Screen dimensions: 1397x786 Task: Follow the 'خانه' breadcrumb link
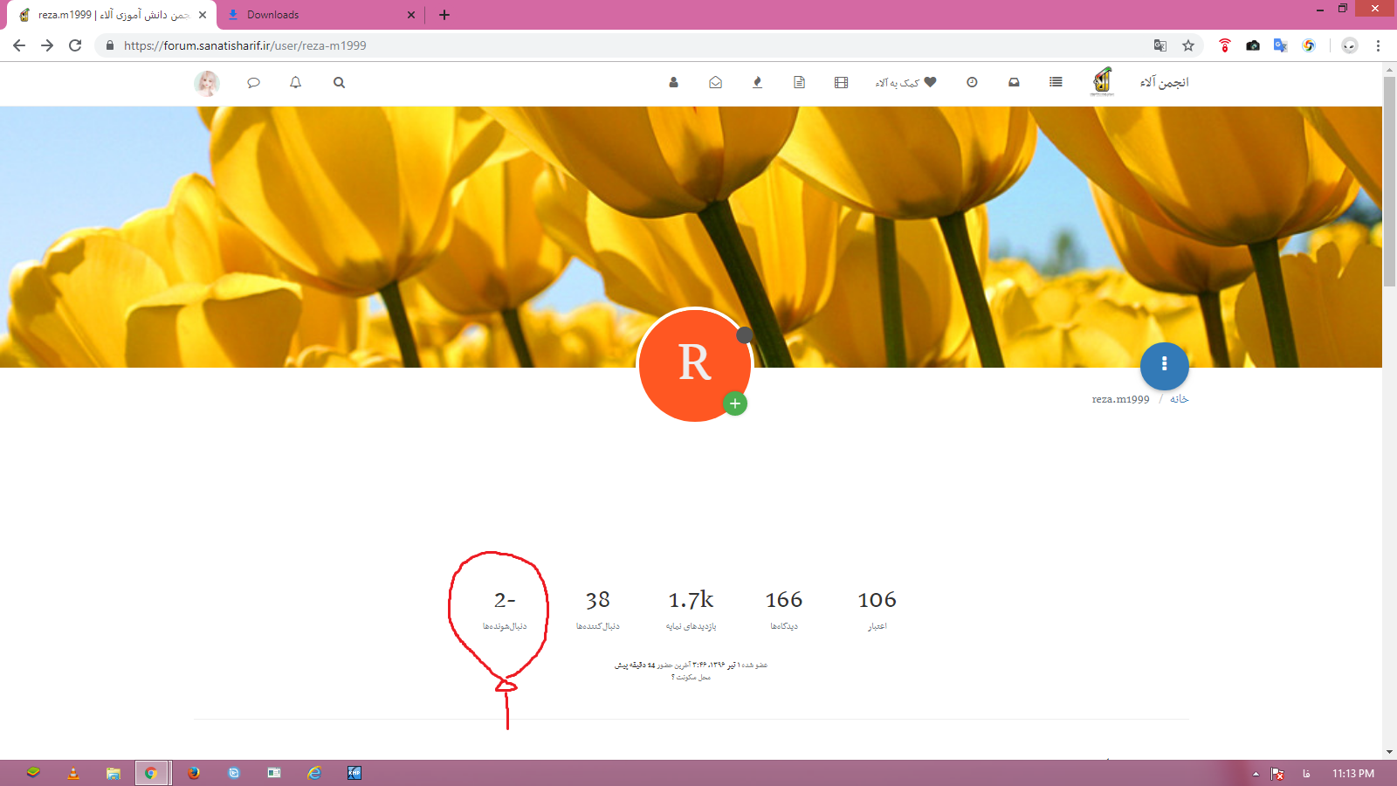coord(1180,399)
